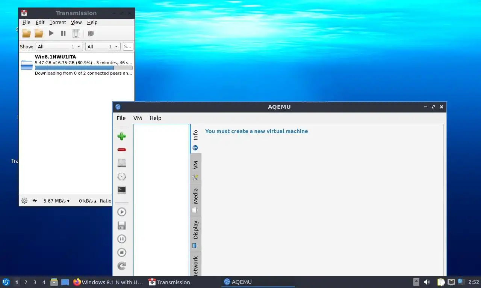Click the second folder icon in Transmission toolbar
Screen dimensions: 481x288
pos(39,33)
